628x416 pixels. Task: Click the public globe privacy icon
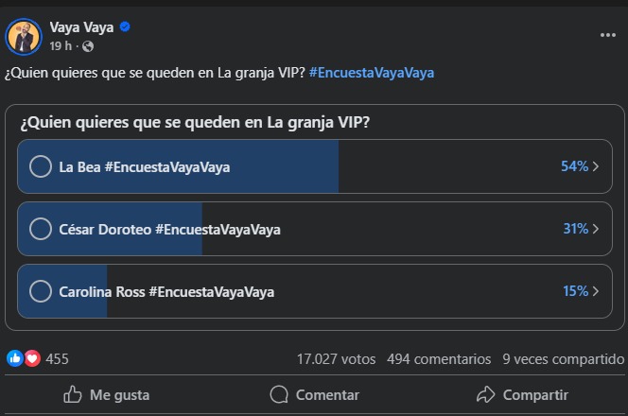pyautogui.click(x=88, y=45)
